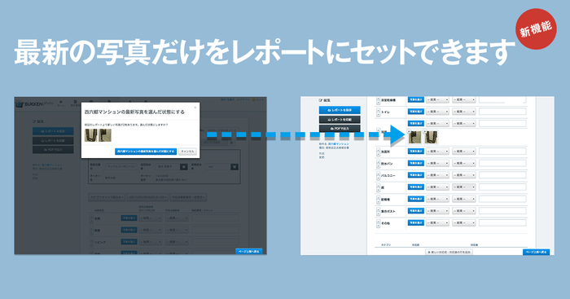Open current-result dropdown in 玄関 row
The image size is (570, 299).
[x=177, y=218]
